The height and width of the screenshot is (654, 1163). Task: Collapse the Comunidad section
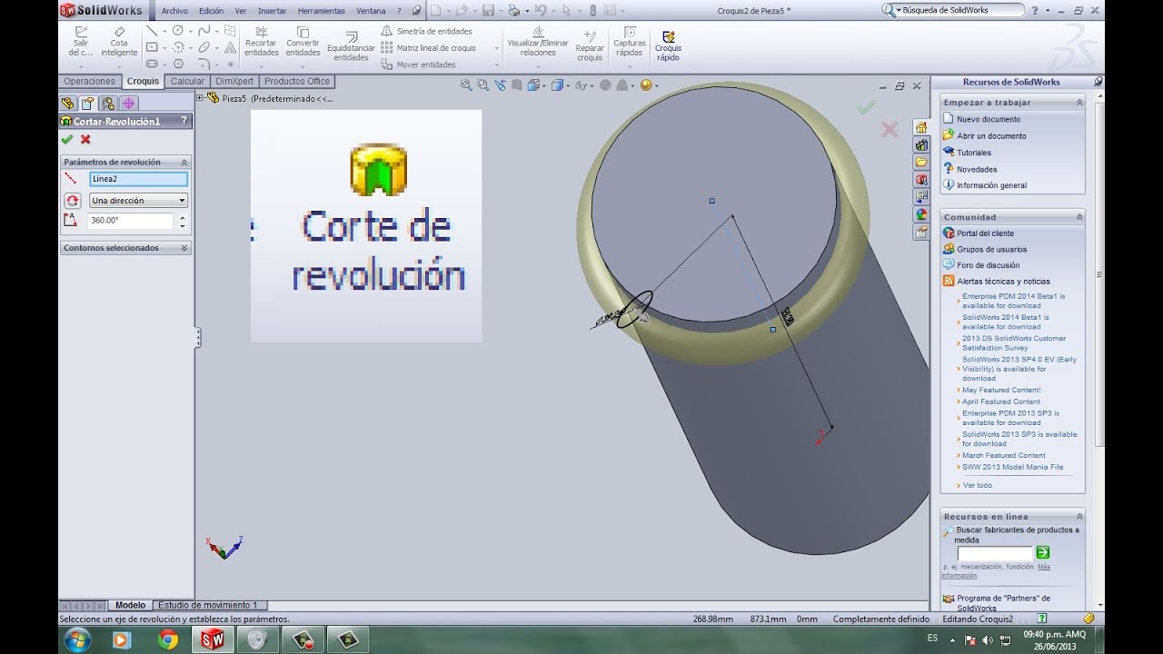[x=1079, y=217]
